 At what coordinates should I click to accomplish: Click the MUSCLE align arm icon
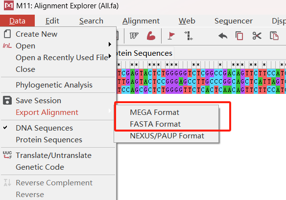click(x=151, y=36)
